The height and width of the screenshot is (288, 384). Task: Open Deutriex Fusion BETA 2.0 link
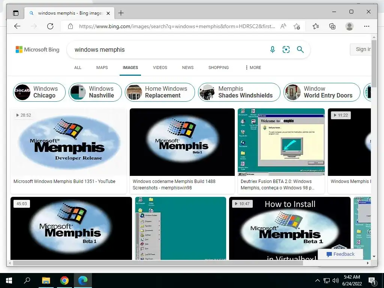point(277,184)
